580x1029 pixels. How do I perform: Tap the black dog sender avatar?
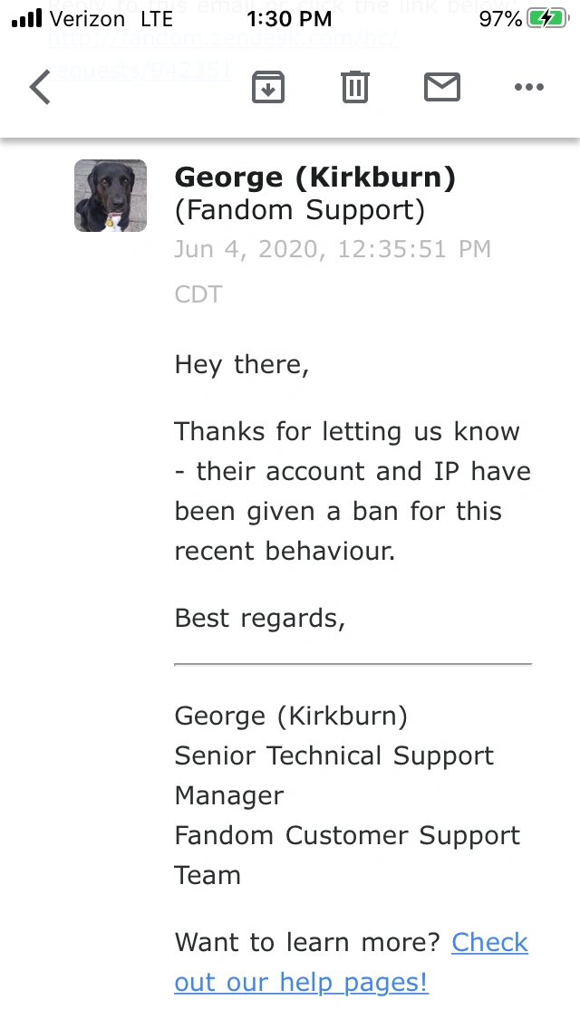point(111,196)
